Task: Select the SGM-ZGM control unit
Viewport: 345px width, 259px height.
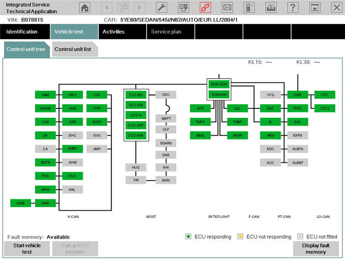Action: coord(219,84)
